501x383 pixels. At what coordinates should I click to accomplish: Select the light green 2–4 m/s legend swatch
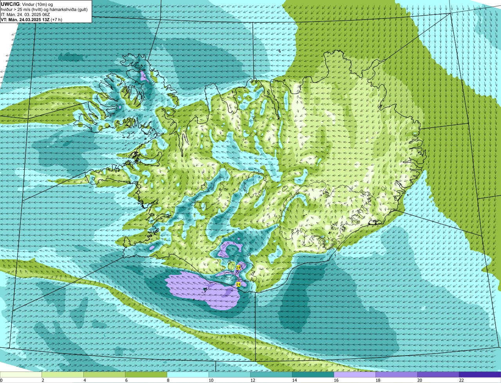(63, 374)
